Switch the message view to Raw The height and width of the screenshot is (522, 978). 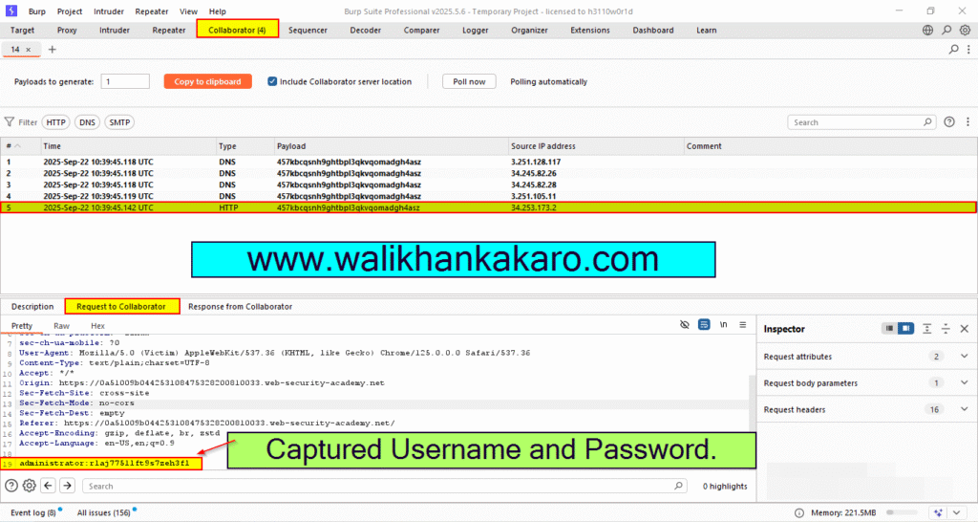61,326
